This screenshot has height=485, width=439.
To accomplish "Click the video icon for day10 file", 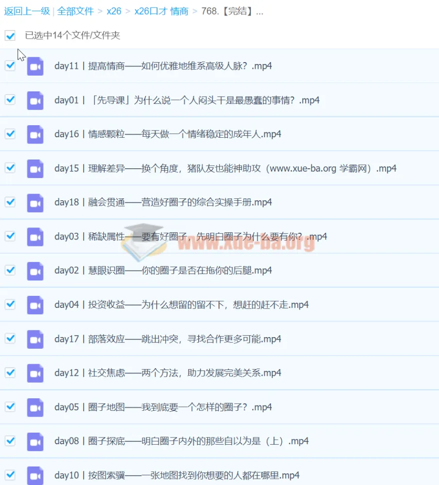I will (x=35, y=475).
